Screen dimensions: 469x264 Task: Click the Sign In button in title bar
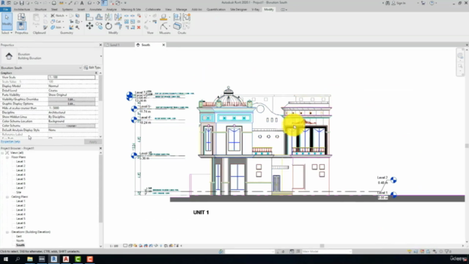click(399, 3)
